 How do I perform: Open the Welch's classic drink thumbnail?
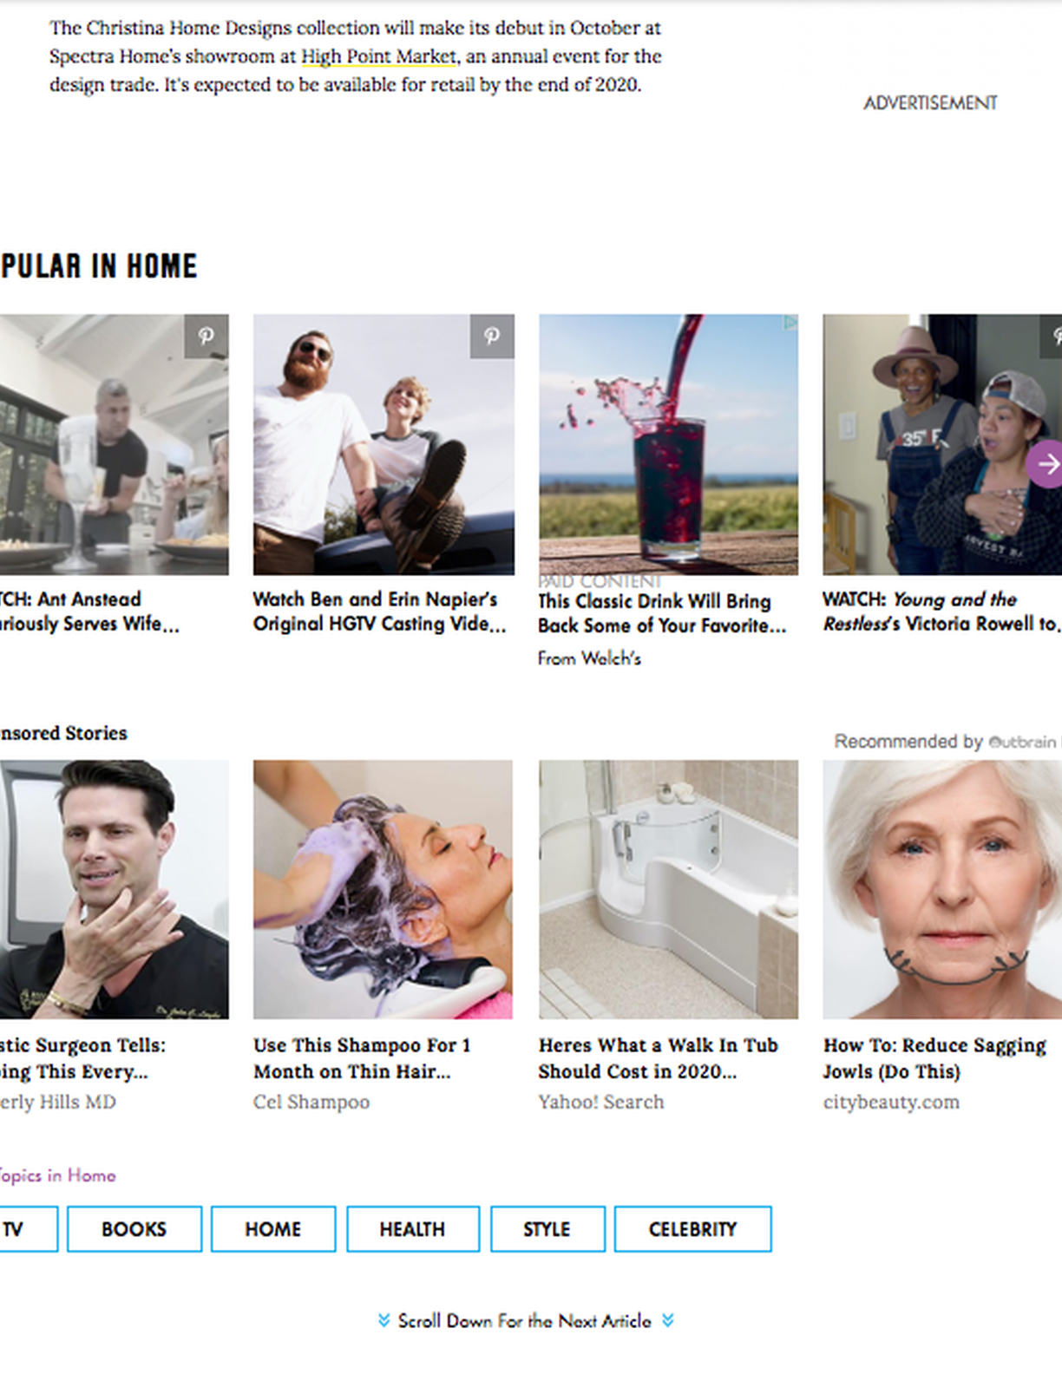(668, 444)
